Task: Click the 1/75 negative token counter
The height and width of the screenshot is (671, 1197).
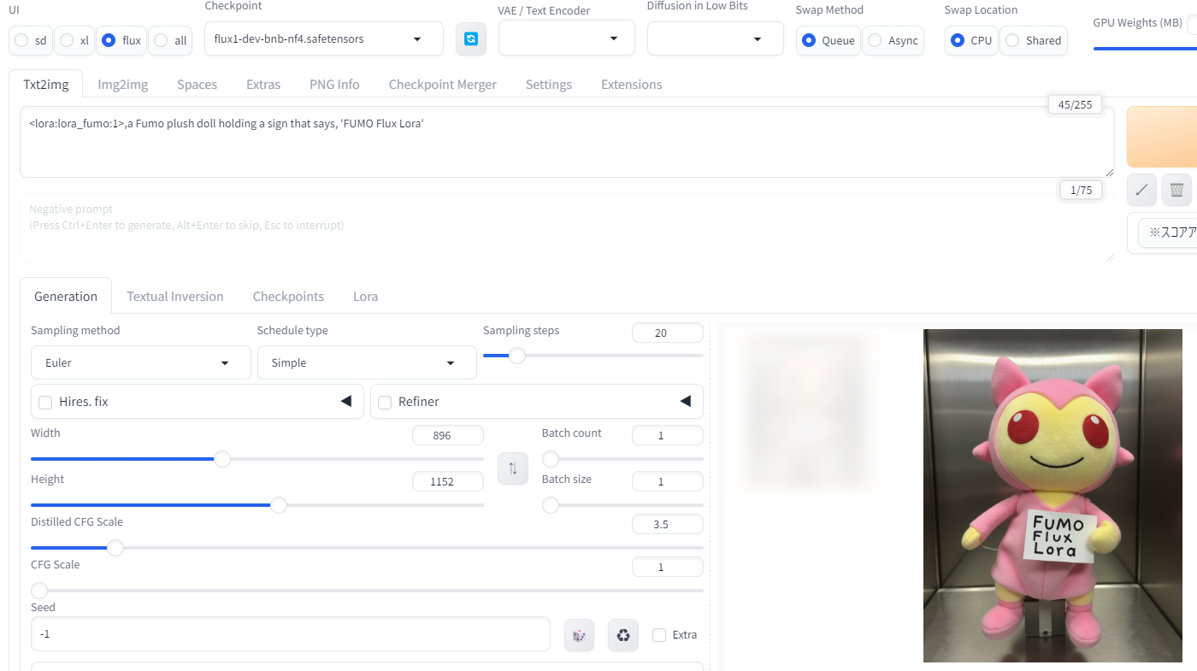Action: tap(1081, 190)
